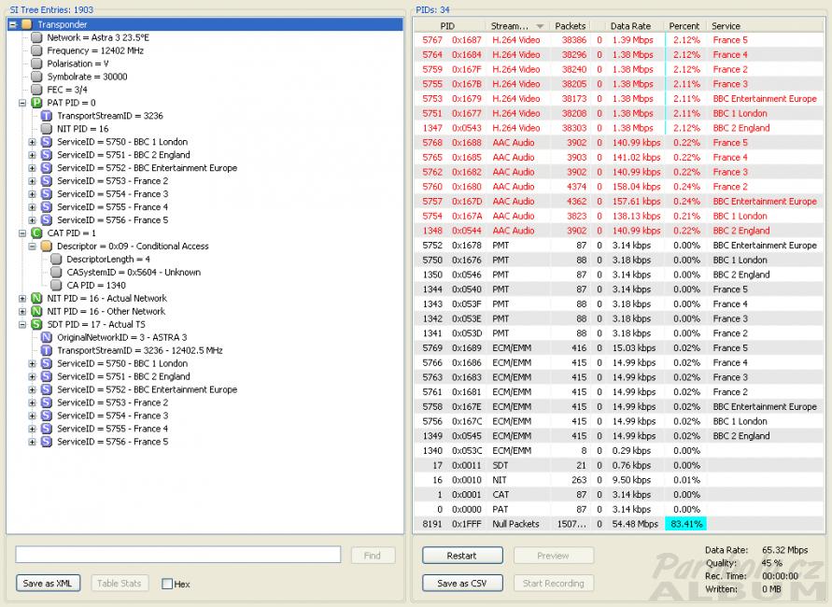This screenshot has width=832, height=607.
Task: Sort by the Percent column header
Action: (684, 26)
